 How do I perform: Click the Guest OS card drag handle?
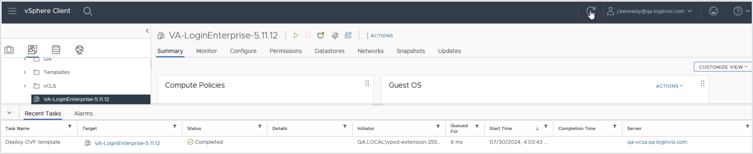pyautogui.click(x=702, y=83)
